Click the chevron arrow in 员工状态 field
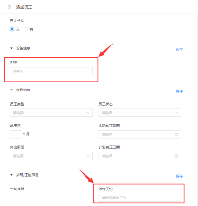The image size is (198, 206). [177, 113]
